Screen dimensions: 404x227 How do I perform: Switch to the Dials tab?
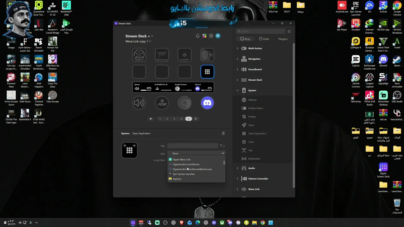click(264, 39)
